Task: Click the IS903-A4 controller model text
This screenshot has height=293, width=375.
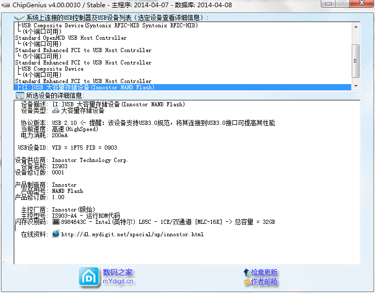Action: (65, 216)
